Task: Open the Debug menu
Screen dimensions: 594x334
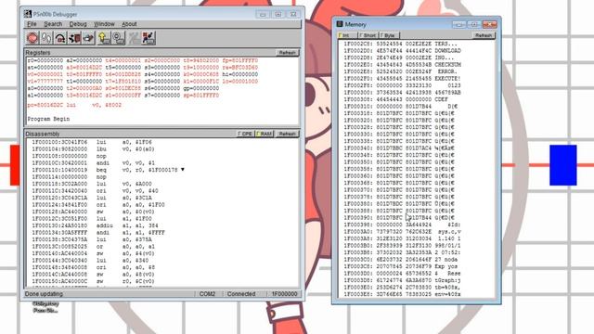Action: pos(78,24)
